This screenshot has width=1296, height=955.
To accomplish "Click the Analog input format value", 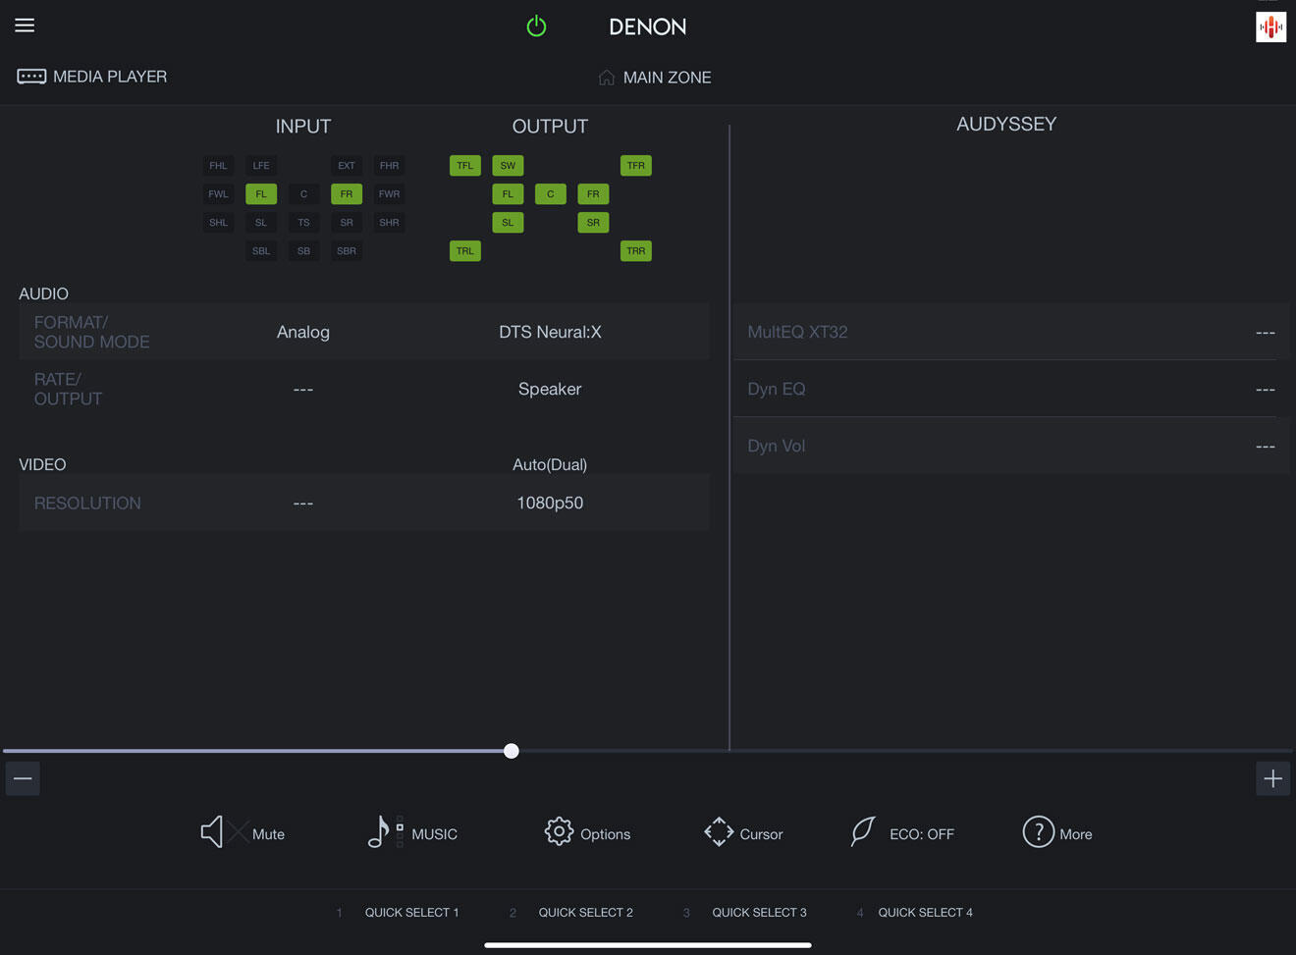I will click(x=303, y=332).
